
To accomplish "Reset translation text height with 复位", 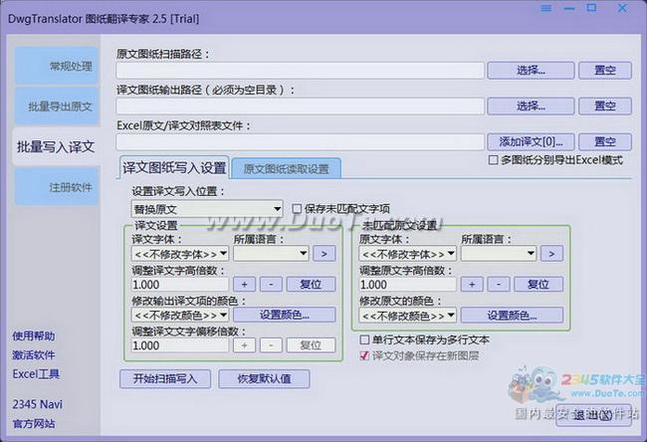I will 311,285.
